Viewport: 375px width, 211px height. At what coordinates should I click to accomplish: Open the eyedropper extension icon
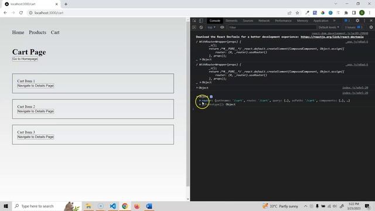tap(307, 13)
